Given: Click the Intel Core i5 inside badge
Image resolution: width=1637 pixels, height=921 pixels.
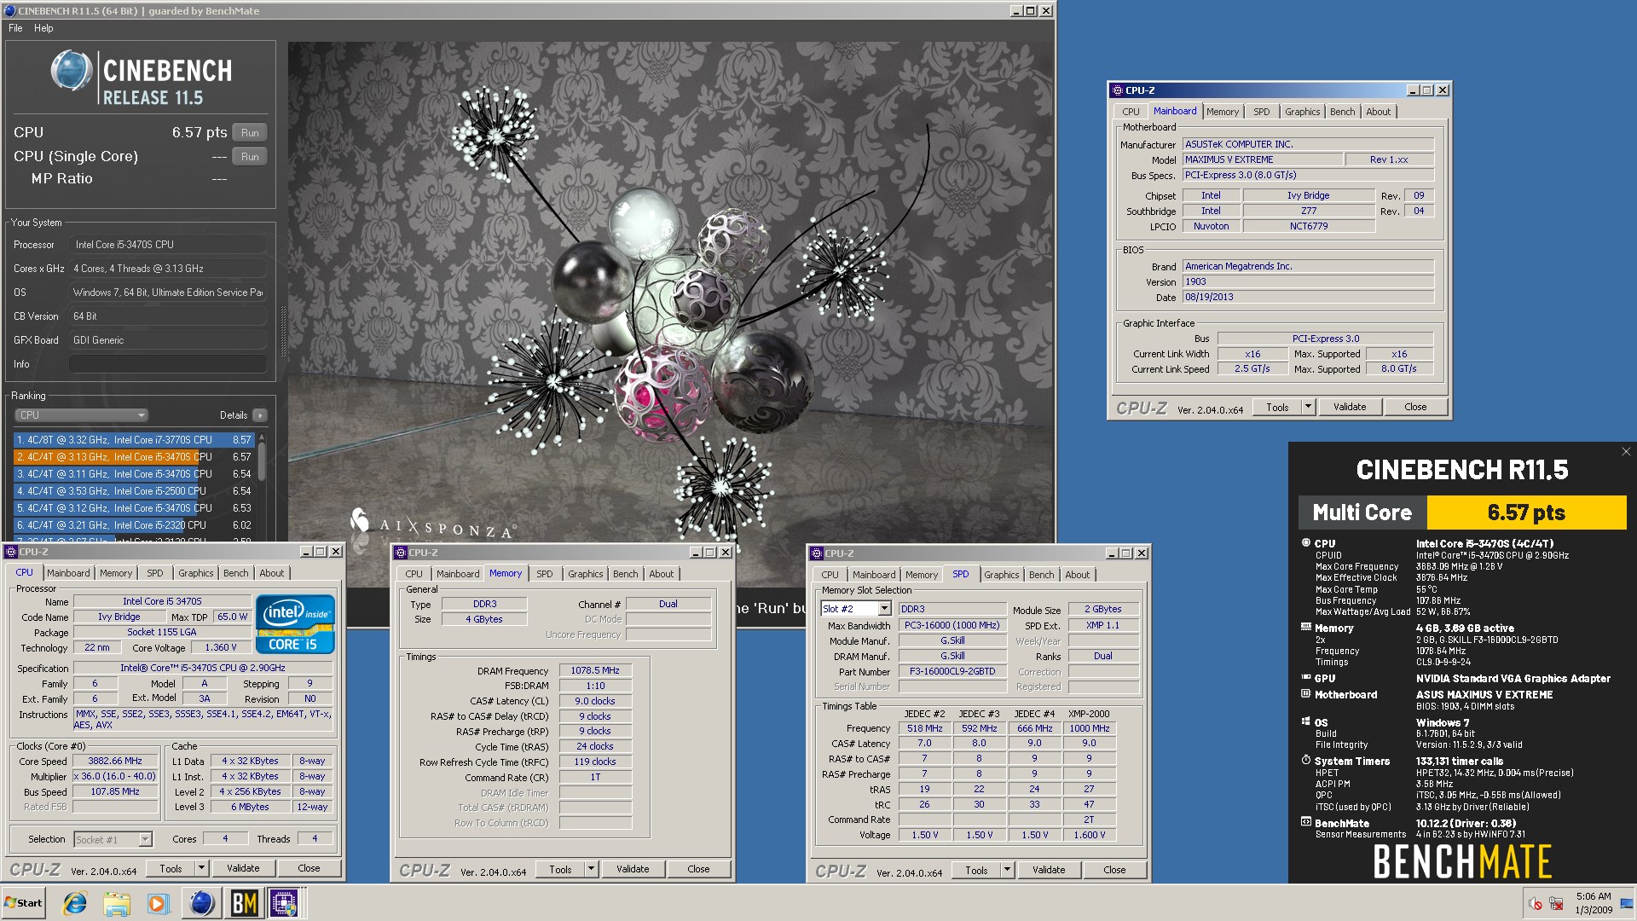Looking at the screenshot, I should tap(295, 624).
